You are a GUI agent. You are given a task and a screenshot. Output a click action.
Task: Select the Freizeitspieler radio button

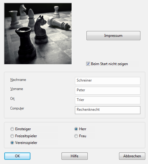point(12,136)
